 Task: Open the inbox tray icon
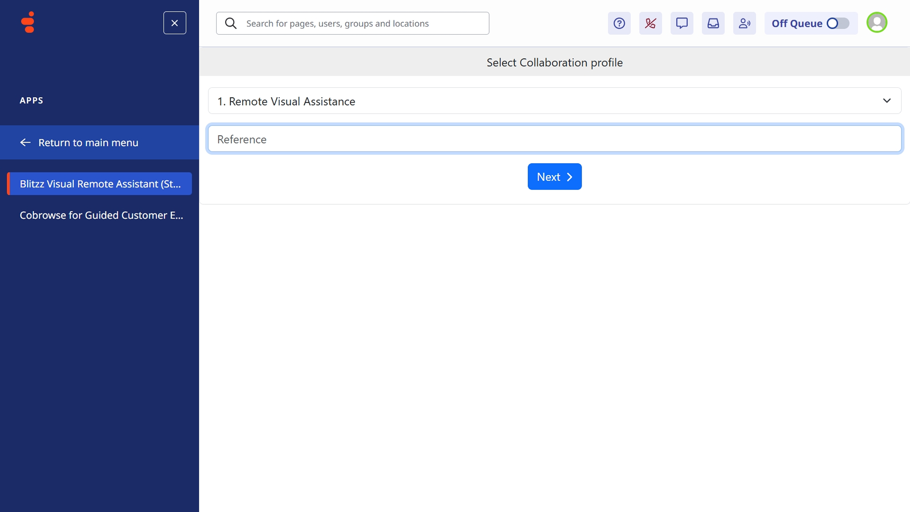[713, 23]
